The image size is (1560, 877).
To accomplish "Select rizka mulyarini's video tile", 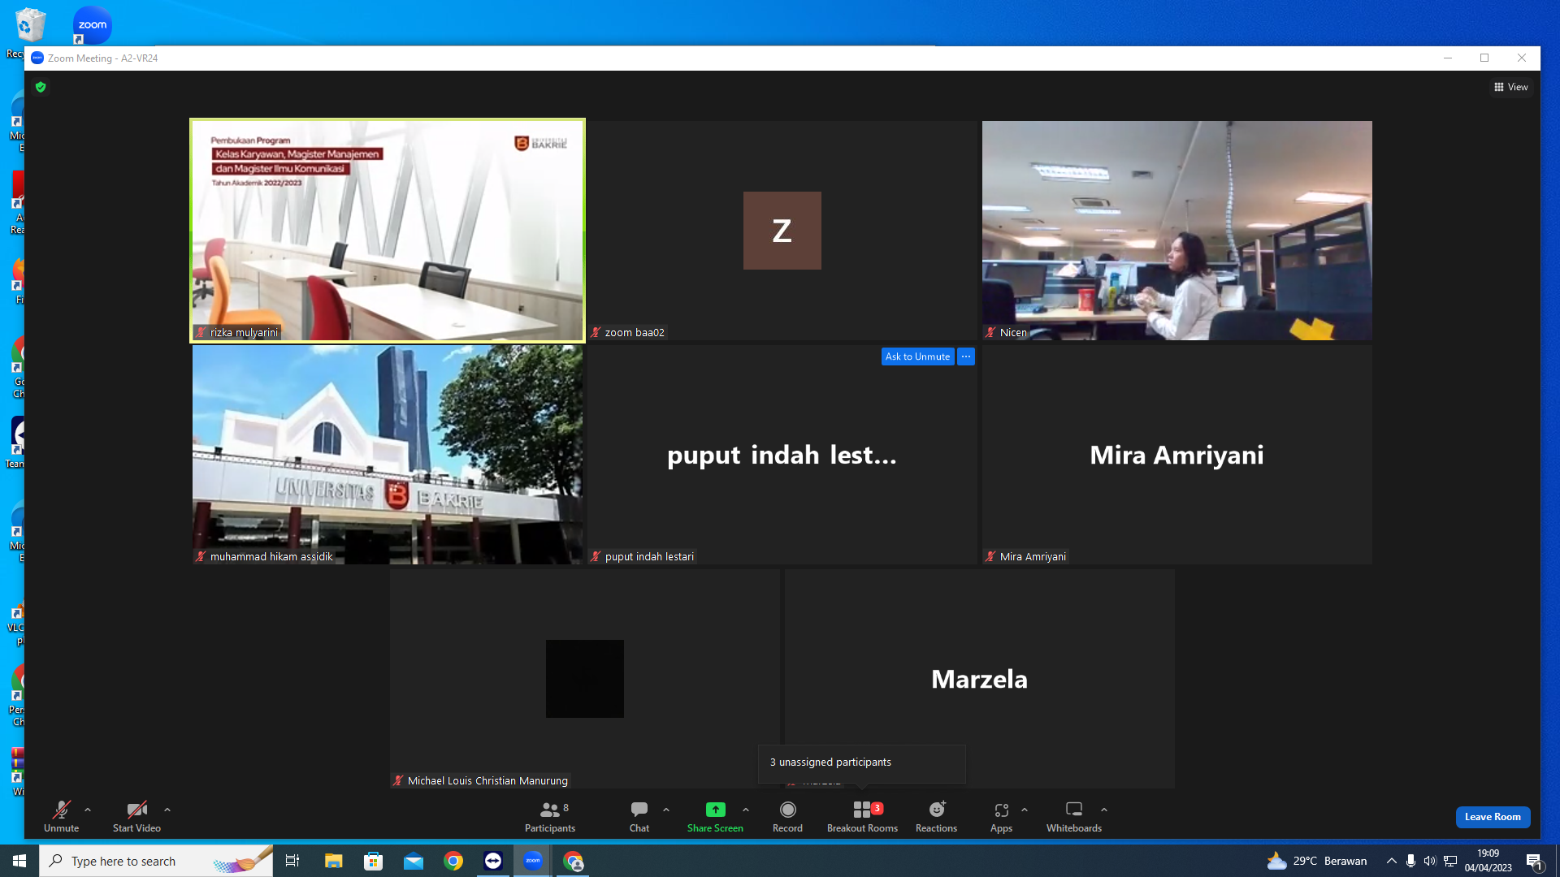I will point(388,231).
